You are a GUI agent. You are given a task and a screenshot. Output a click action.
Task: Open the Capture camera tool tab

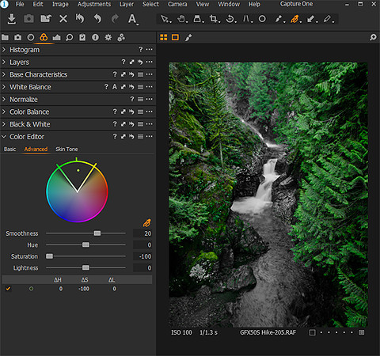pyautogui.click(x=17, y=37)
